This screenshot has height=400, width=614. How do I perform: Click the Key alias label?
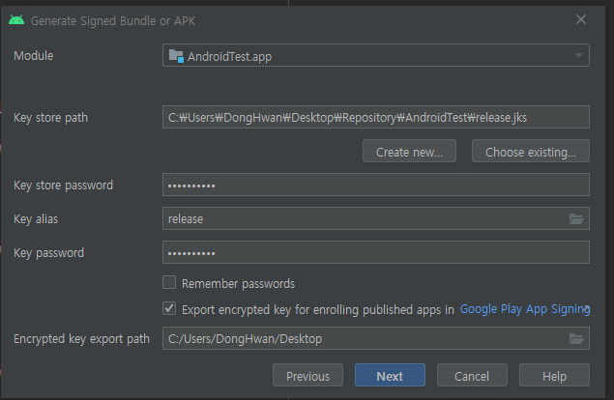(36, 218)
